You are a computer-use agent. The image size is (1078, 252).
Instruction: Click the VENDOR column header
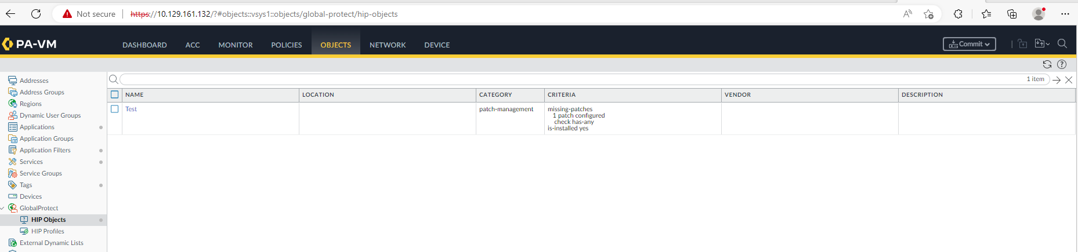[810, 95]
